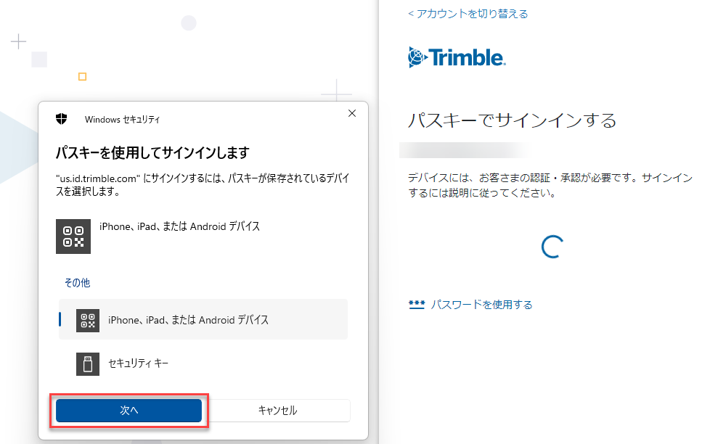This screenshot has height=444, width=710.
Task: Open アカウントを切り替える link
Action: [x=468, y=14]
